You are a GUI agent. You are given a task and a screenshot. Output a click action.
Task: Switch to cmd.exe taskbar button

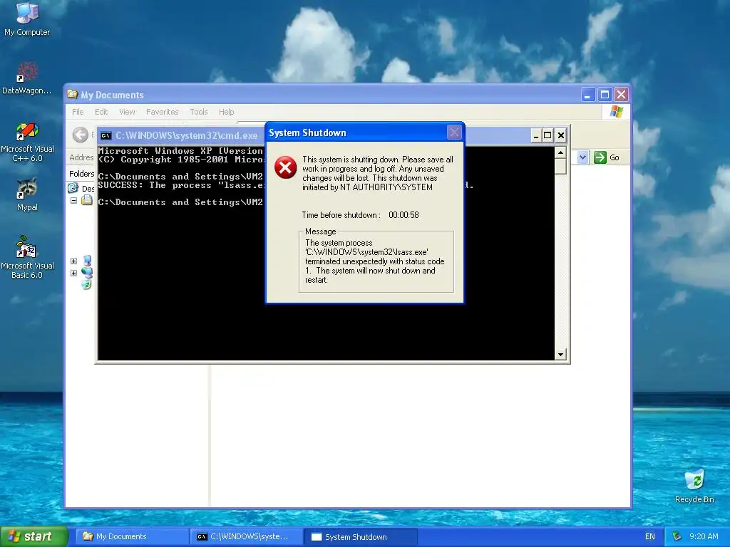(x=246, y=537)
